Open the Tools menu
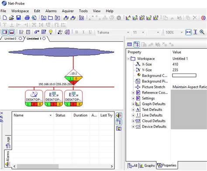The image size is (207, 171). coord(83,11)
